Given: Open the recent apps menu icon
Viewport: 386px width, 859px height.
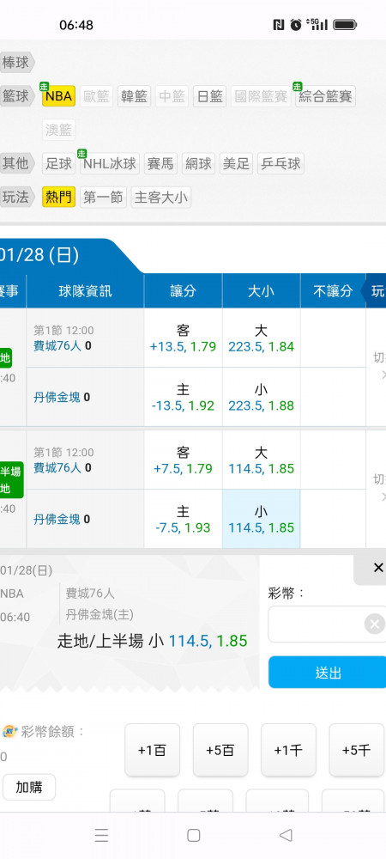Looking at the screenshot, I should coord(101,835).
